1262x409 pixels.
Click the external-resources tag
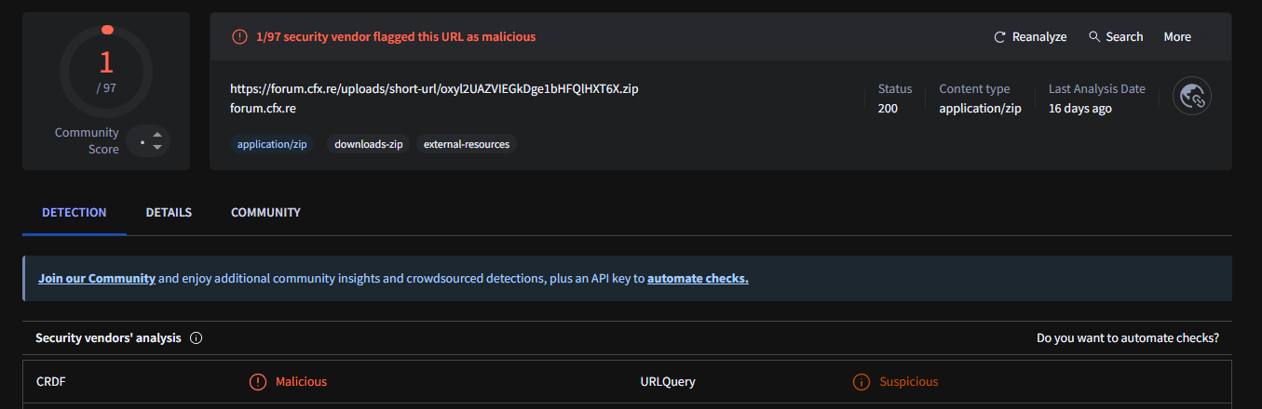467,145
